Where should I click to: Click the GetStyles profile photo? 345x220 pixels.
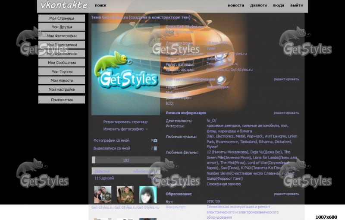pos(125,69)
